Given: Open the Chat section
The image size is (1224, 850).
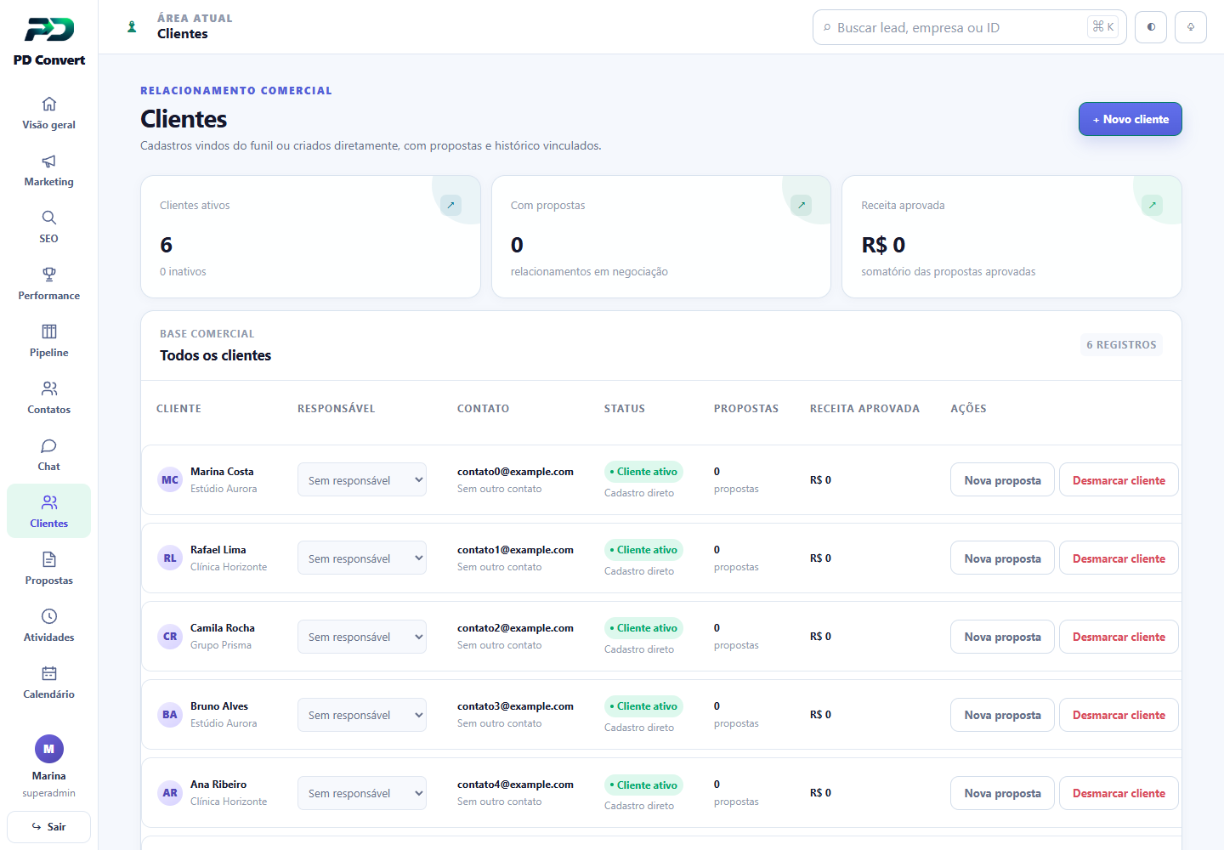Looking at the screenshot, I should (49, 455).
